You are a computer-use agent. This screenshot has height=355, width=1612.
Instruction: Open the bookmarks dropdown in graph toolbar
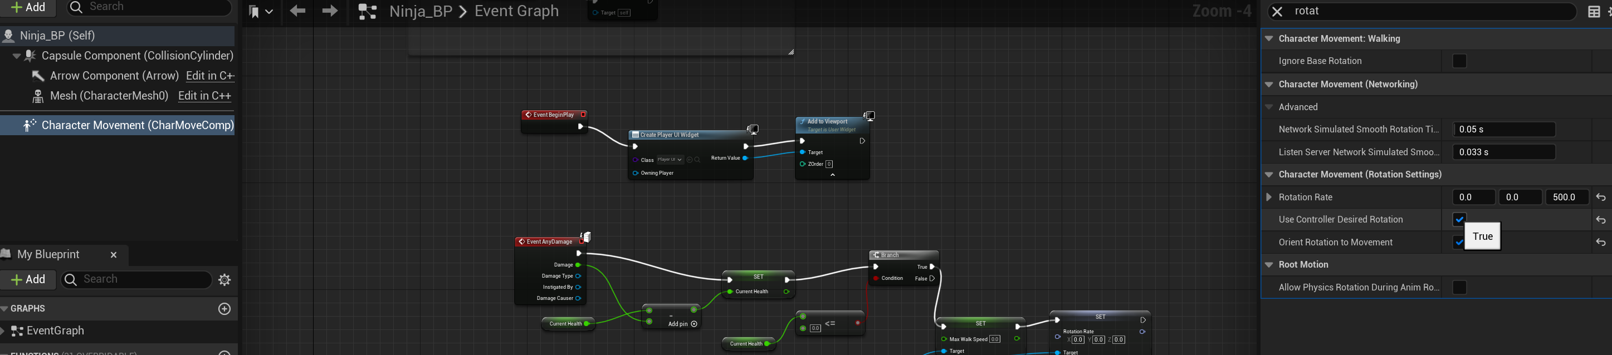(261, 11)
